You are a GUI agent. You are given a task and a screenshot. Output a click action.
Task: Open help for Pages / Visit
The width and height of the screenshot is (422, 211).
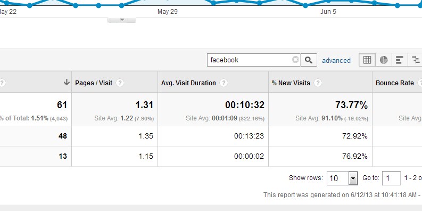click(120, 83)
